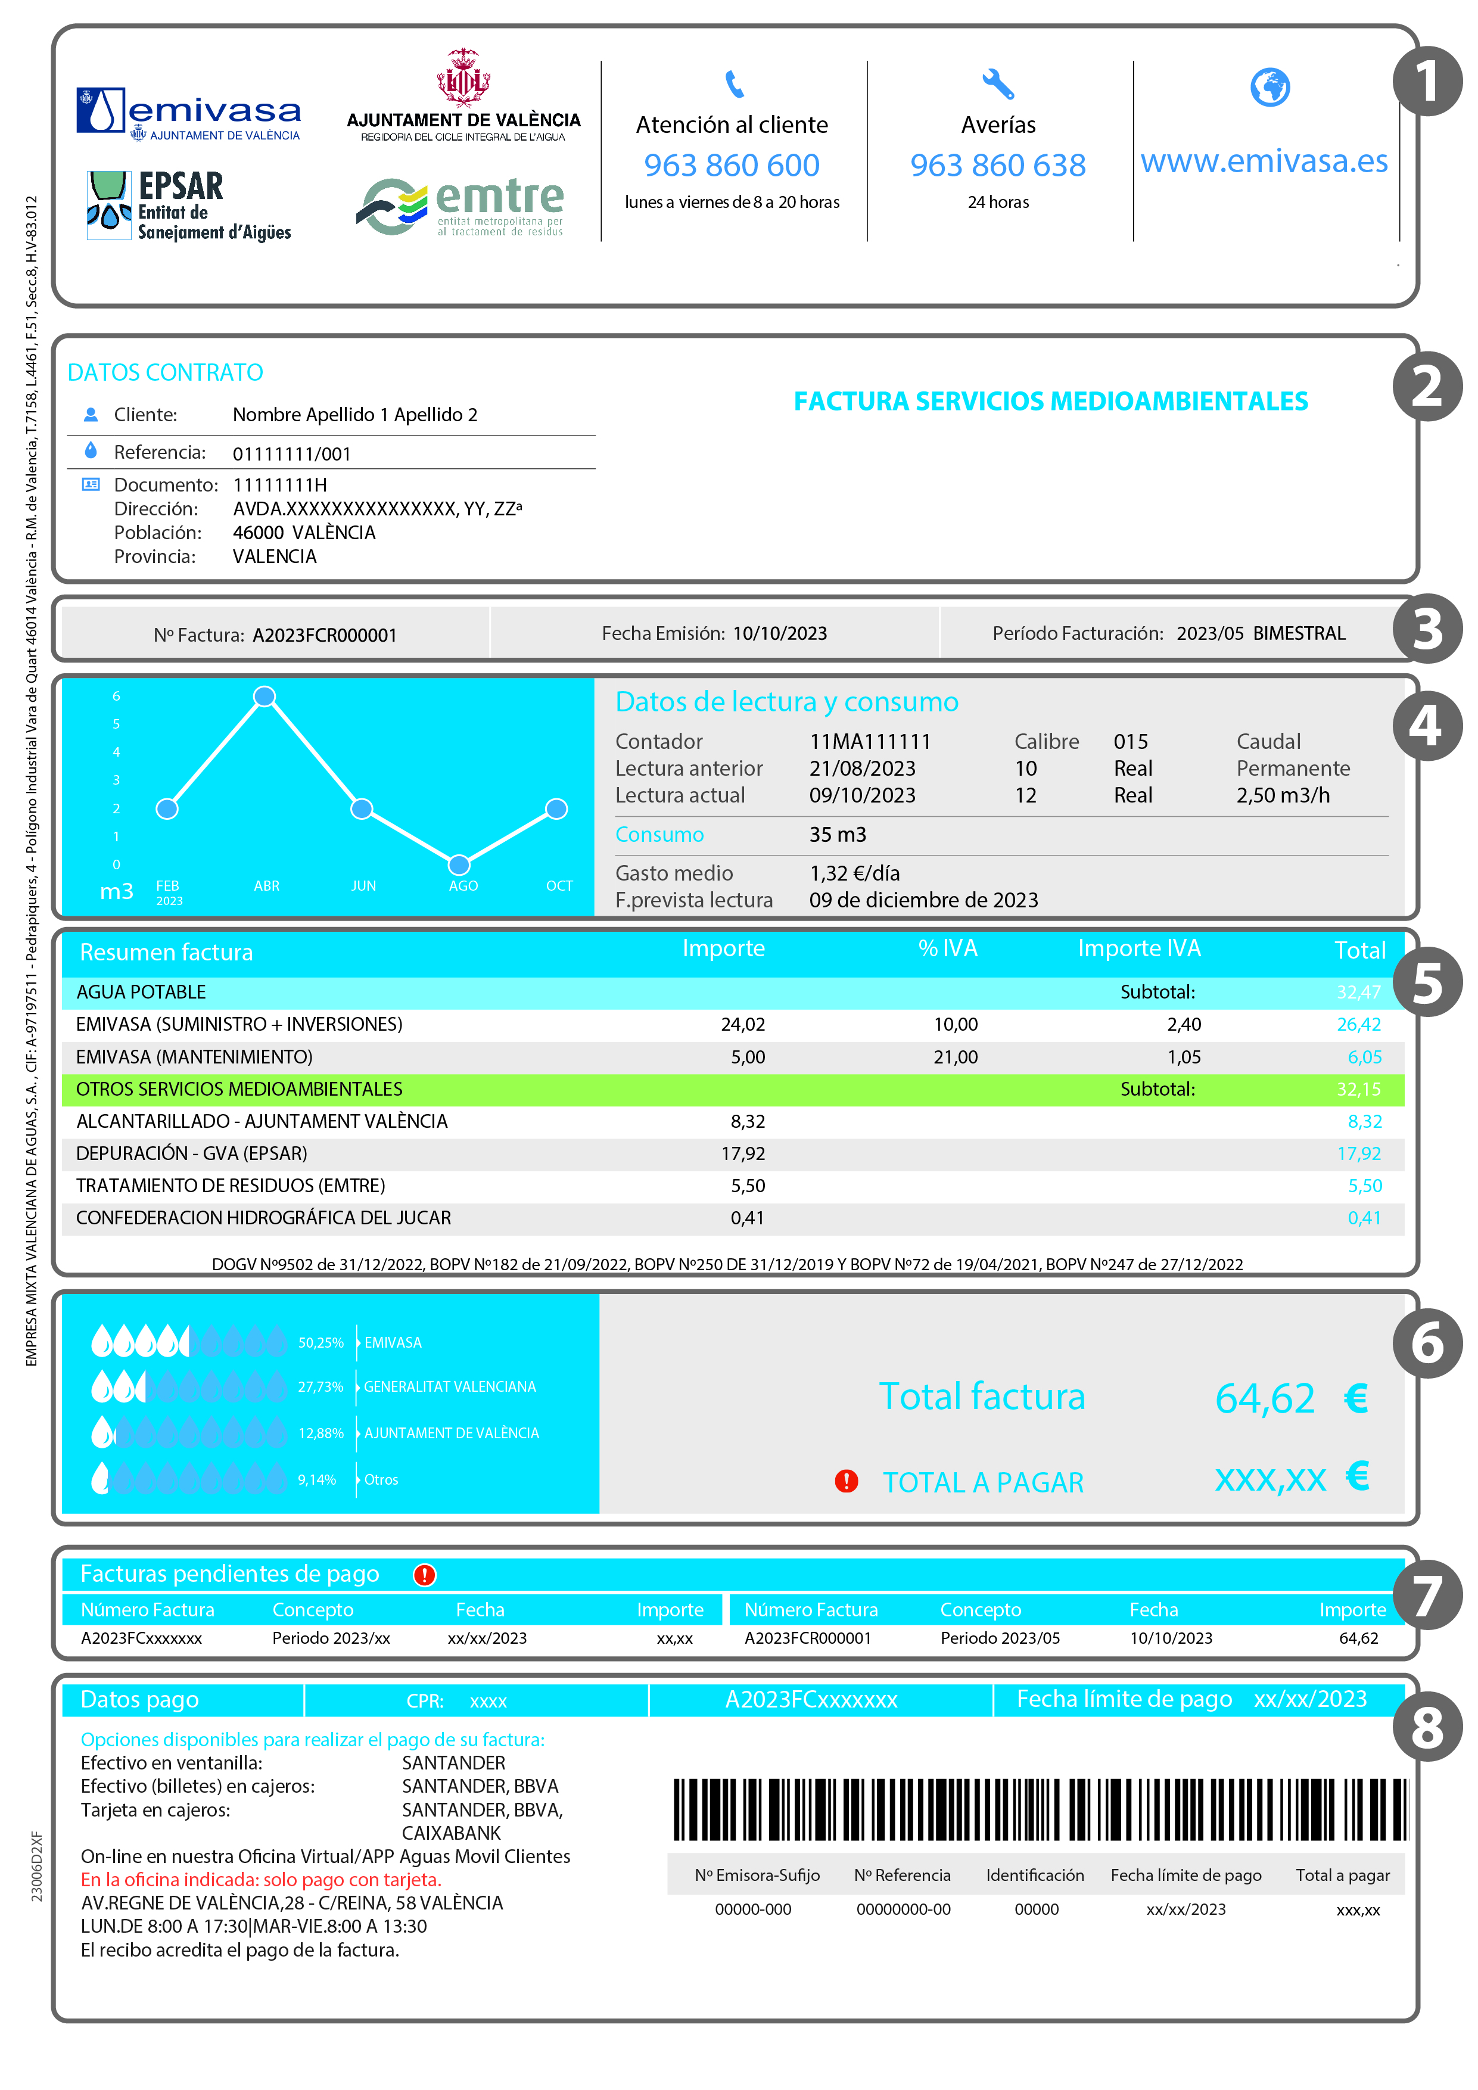Click the Consumo value 35 m3
Screen dimensions: 1478x2090
tap(837, 835)
